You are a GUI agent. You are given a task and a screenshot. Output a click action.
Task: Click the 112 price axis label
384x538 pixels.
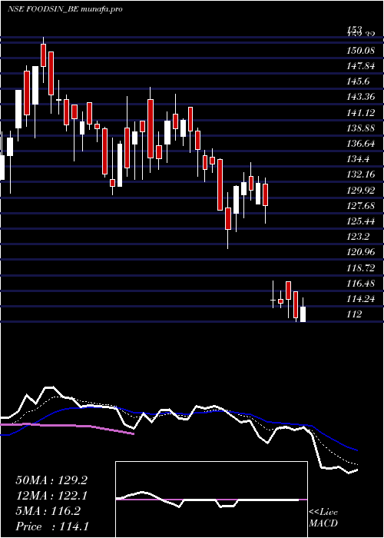[x=354, y=314]
